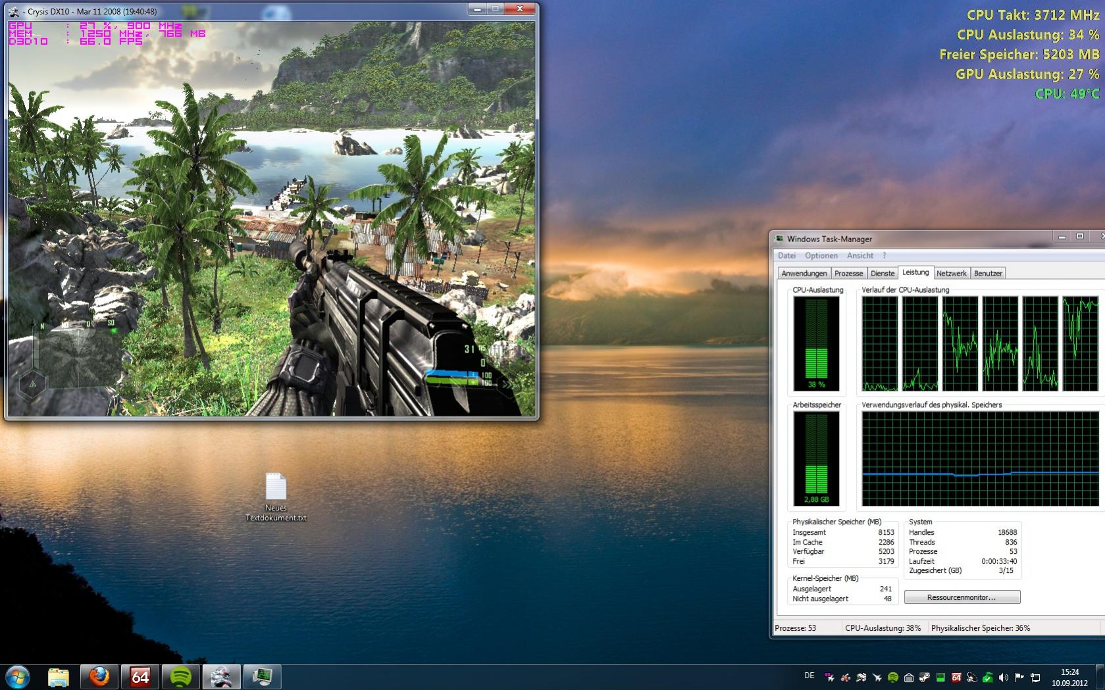1105x690 pixels.
Task: Click the Nicht ausgelagert 48 row
Action: [x=842, y=599]
